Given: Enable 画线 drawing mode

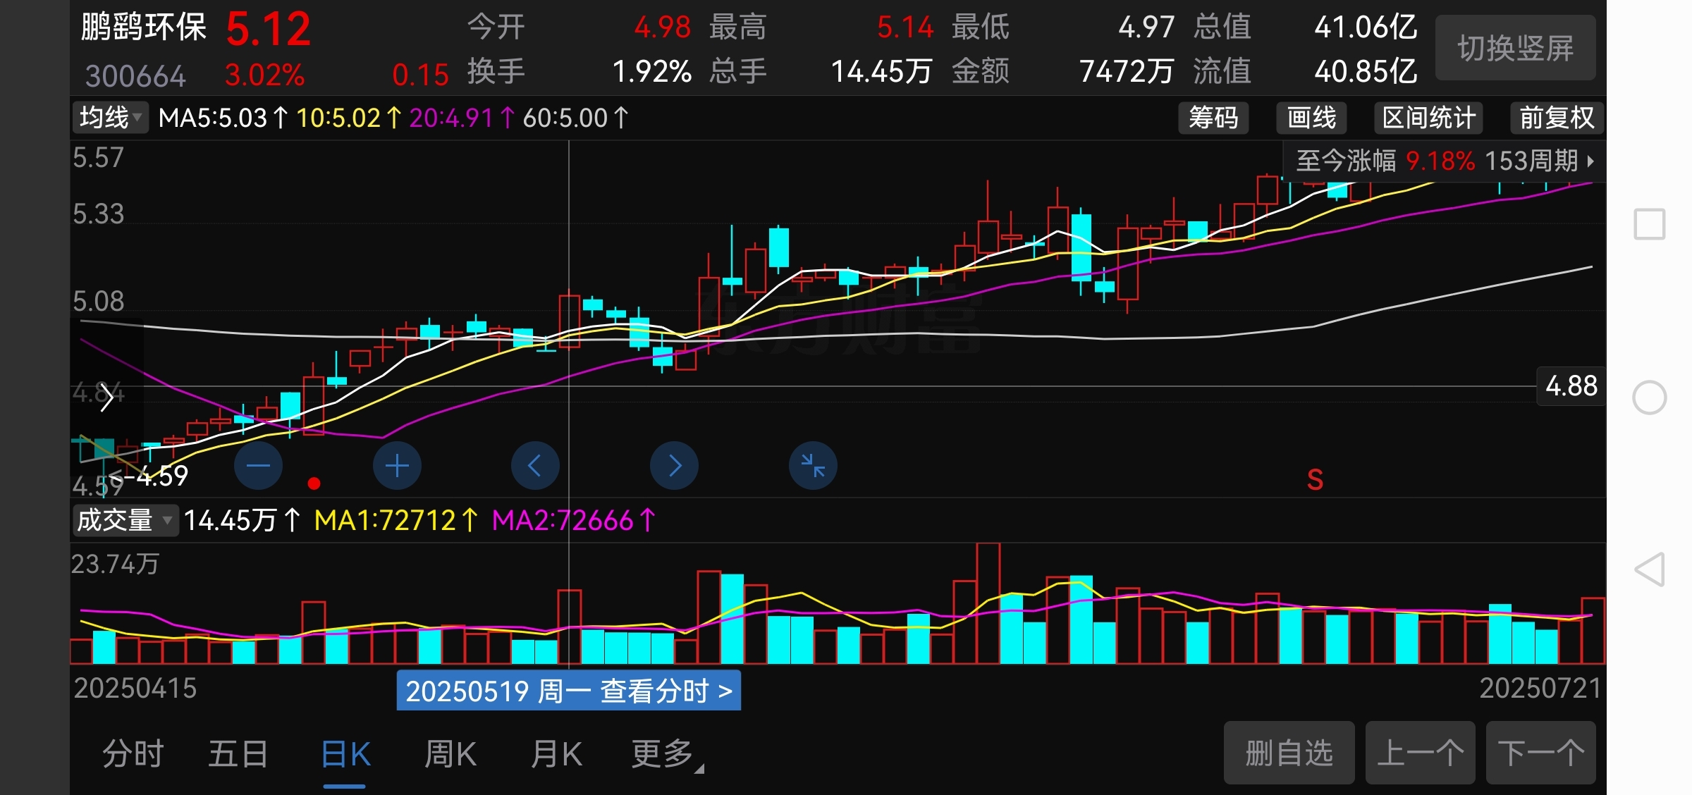Looking at the screenshot, I should pos(1311,118).
